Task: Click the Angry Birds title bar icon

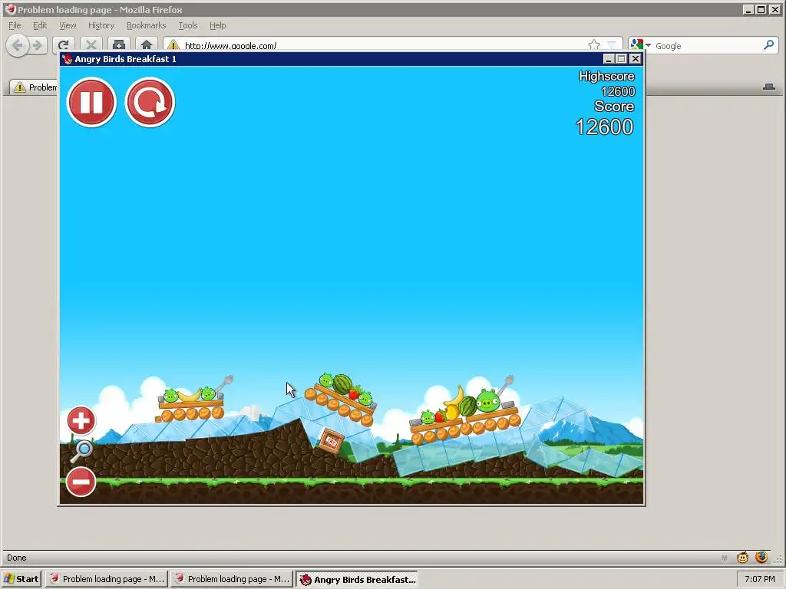Action: tap(68, 59)
